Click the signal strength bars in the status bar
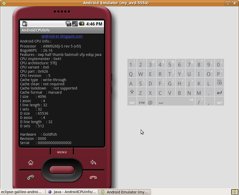The image size is (239, 195). click(x=75, y=24)
